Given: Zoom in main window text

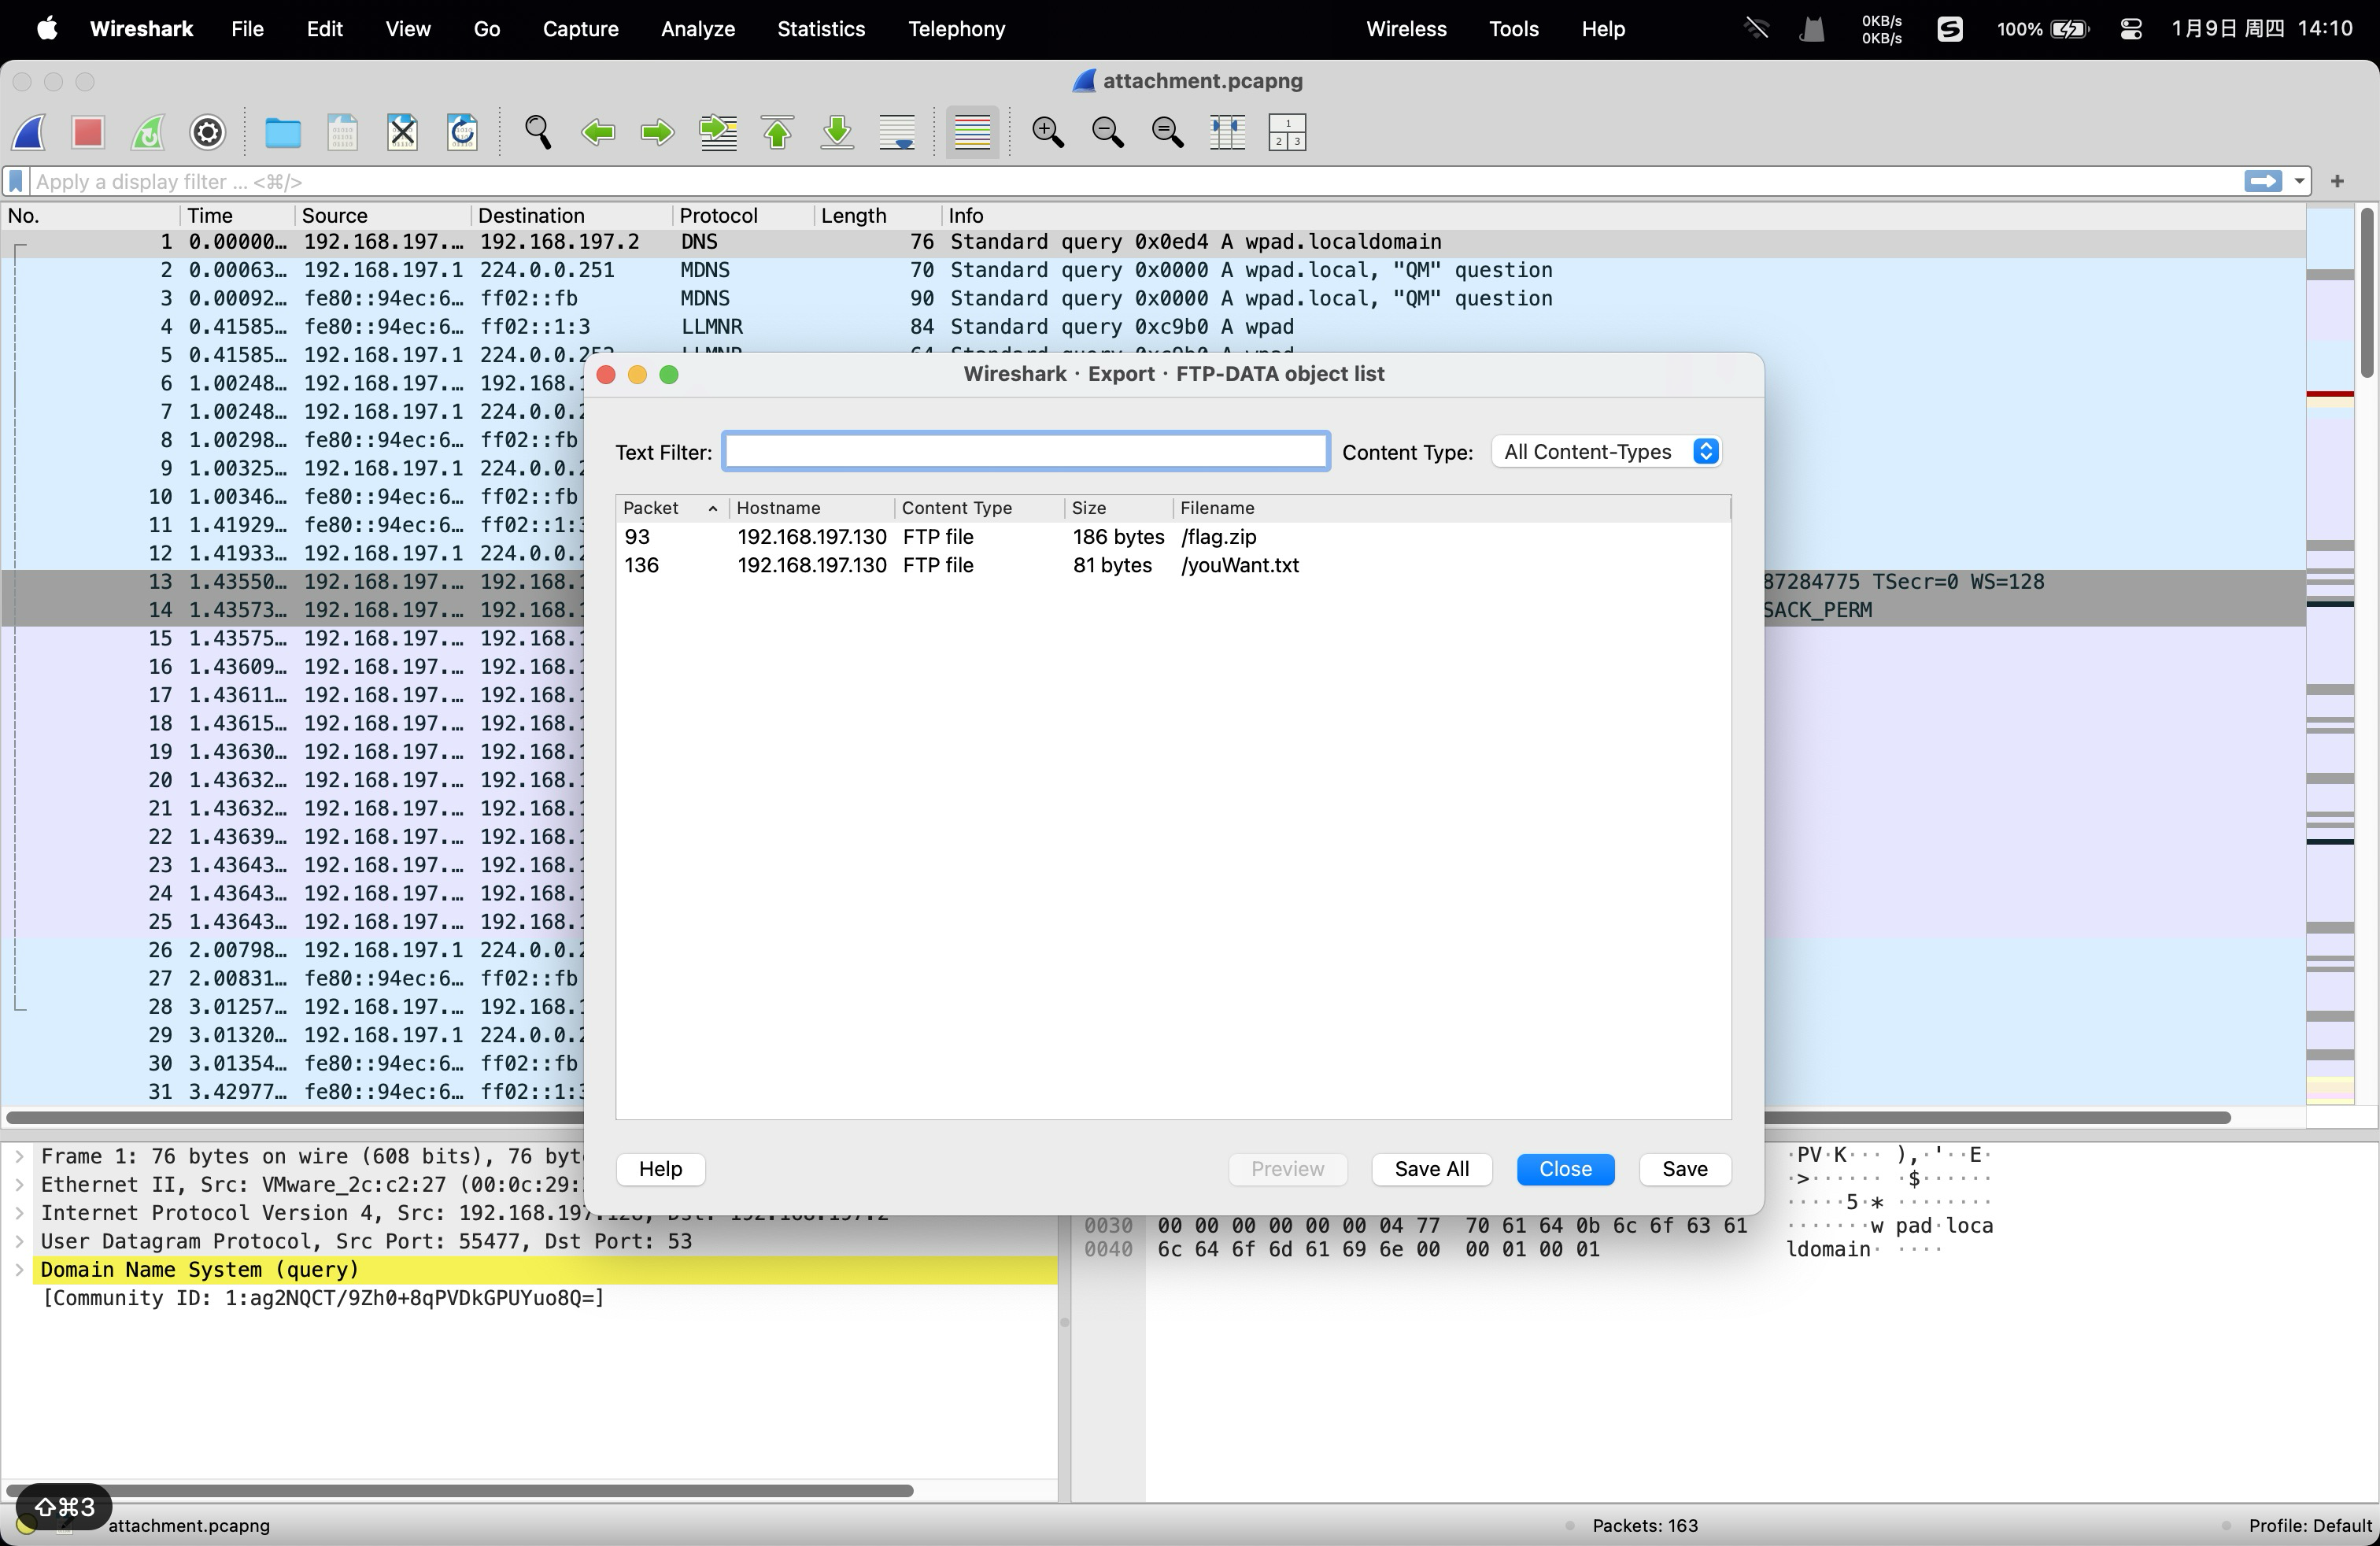Looking at the screenshot, I should click(1048, 132).
